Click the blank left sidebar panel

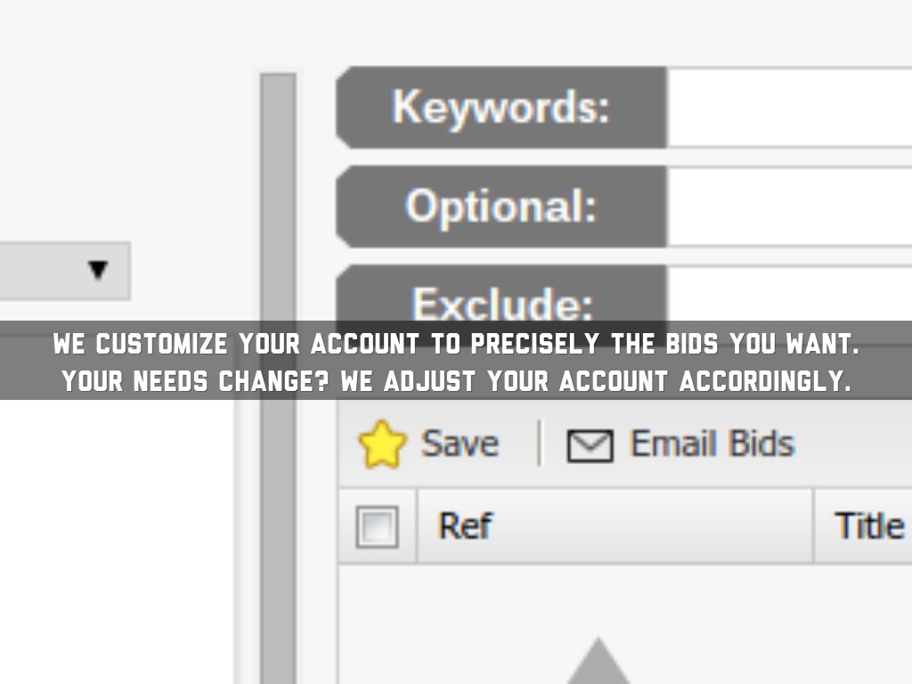(x=116, y=534)
